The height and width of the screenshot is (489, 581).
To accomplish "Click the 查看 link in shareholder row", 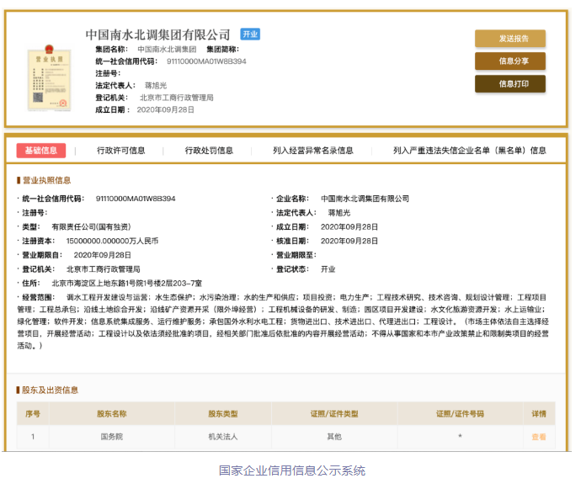I will point(538,437).
